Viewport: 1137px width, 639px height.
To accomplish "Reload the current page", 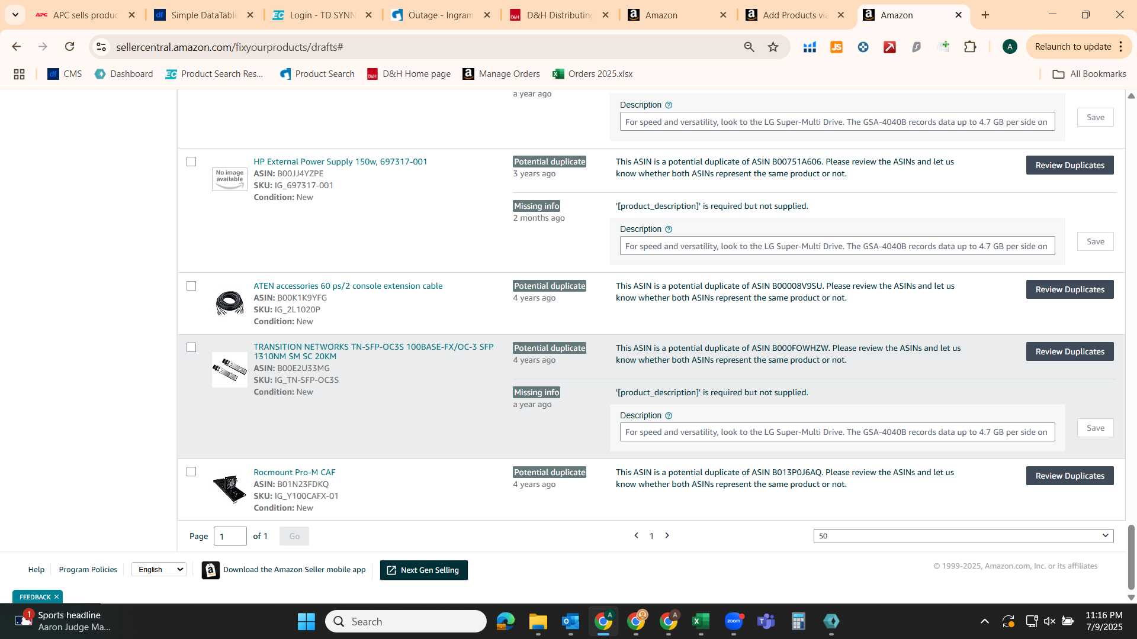I will pyautogui.click(x=69, y=47).
